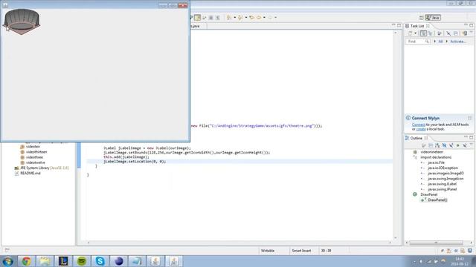Image resolution: width=476 pixels, height=267 pixels.
Task: Select DrawPanel() constructor in Outline
Action: click(437, 200)
